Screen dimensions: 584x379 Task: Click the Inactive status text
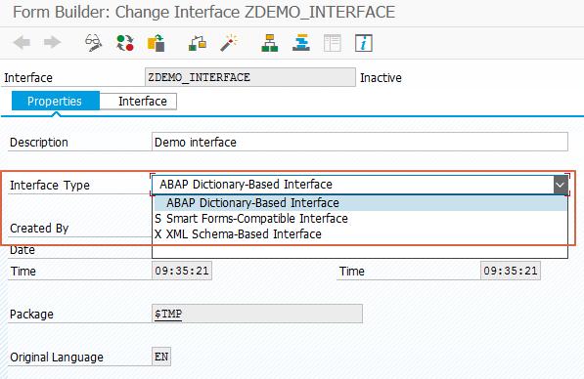point(381,78)
